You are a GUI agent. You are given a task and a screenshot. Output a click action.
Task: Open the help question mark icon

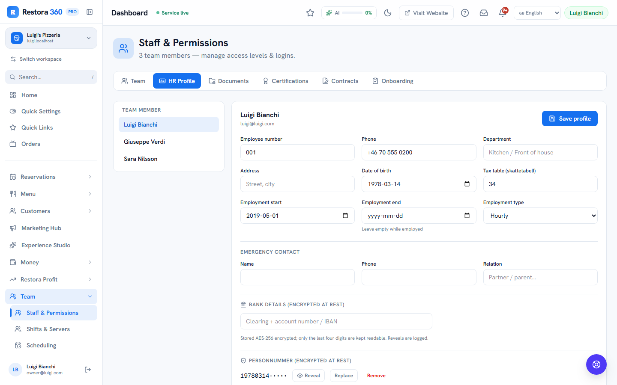(465, 13)
